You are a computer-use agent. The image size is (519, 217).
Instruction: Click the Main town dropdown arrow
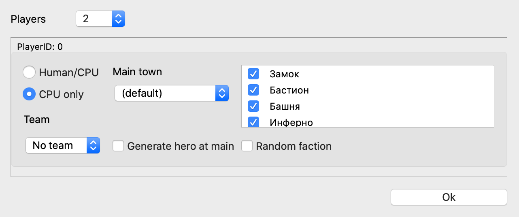point(221,94)
